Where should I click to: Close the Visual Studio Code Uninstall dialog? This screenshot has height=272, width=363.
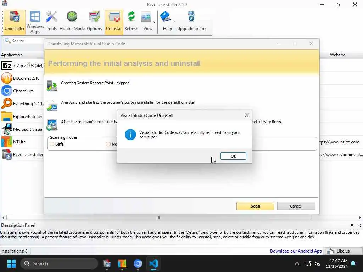(x=247, y=115)
